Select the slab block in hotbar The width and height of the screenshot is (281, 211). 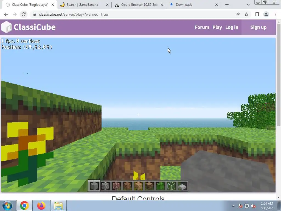pyautogui.click(x=182, y=187)
